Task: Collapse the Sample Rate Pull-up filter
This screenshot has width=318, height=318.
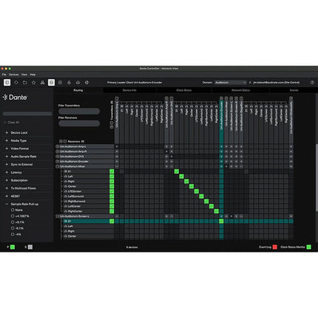Action: click(x=7, y=204)
